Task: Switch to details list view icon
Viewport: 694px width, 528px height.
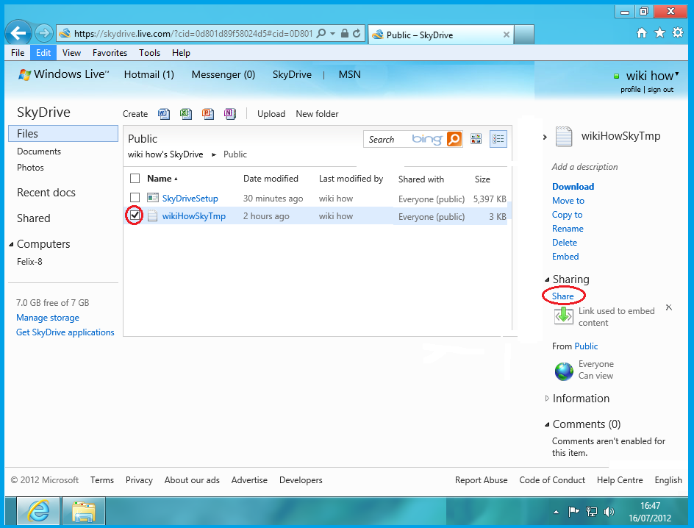Action: [x=498, y=139]
